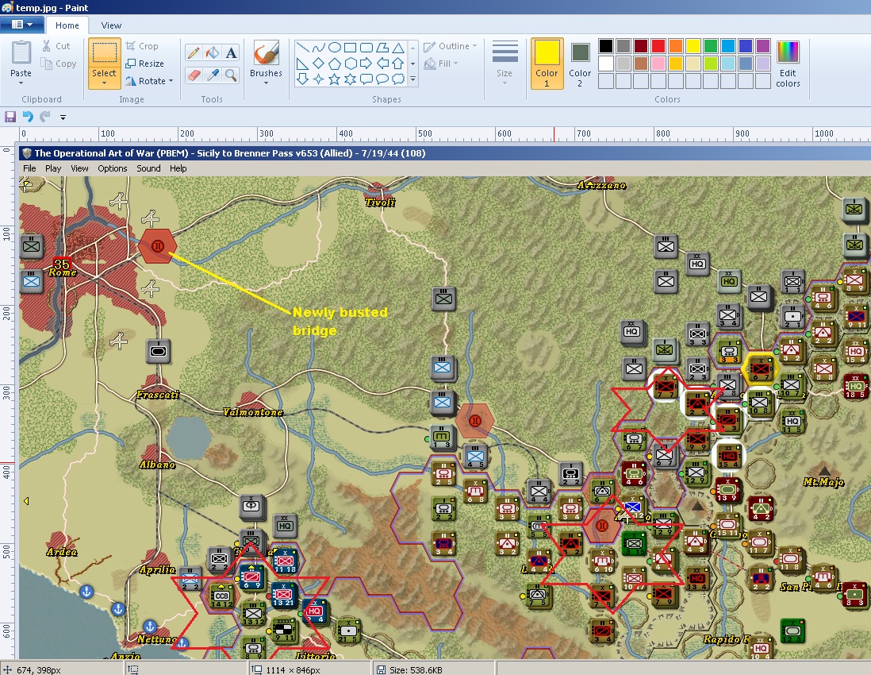871x675 pixels.
Task: Open the Customize Quick Access Toolbar arrow
Action: (63, 117)
